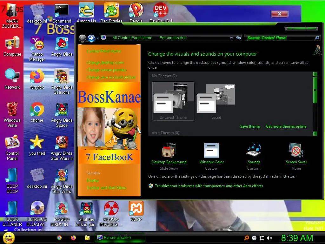Click Change your account picture link
325x244 pixels.
(111, 77)
